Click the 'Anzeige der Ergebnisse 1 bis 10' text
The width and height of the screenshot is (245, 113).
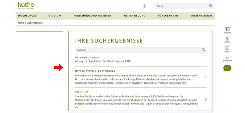point(103,61)
